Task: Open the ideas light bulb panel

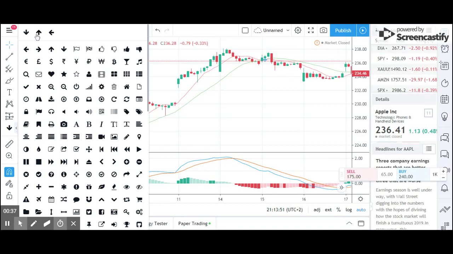Action: 445,117
